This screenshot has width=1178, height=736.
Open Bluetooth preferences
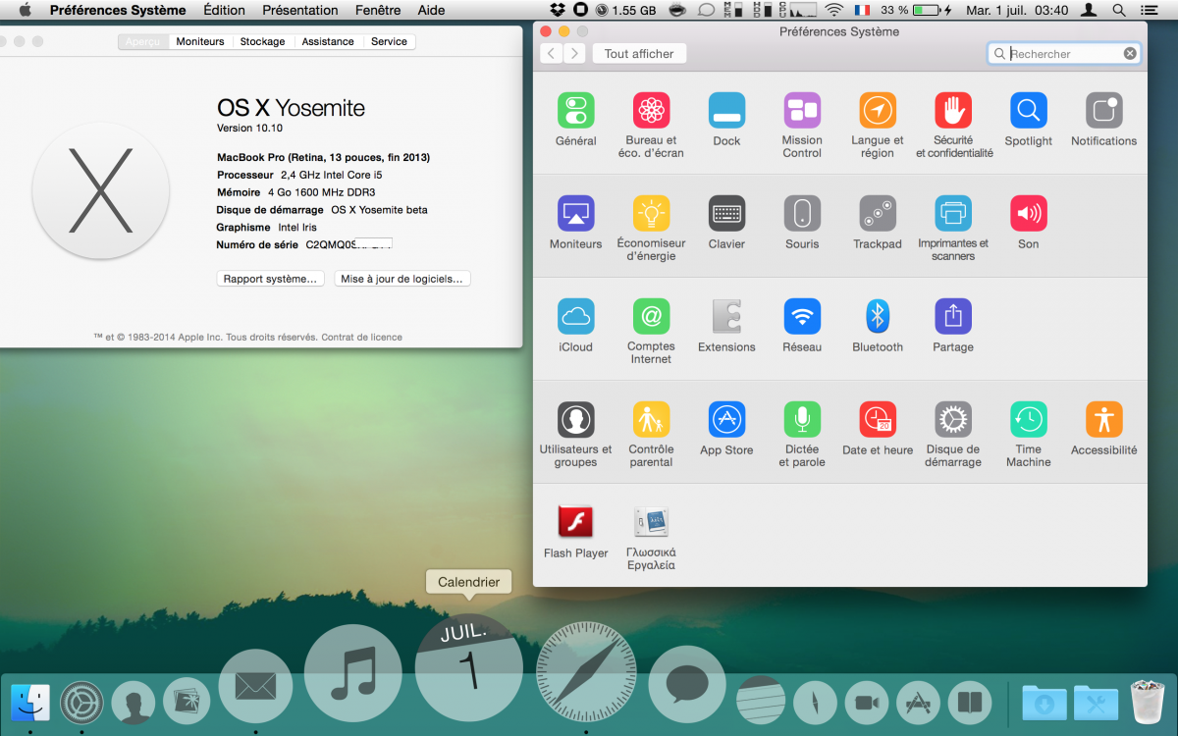878,316
